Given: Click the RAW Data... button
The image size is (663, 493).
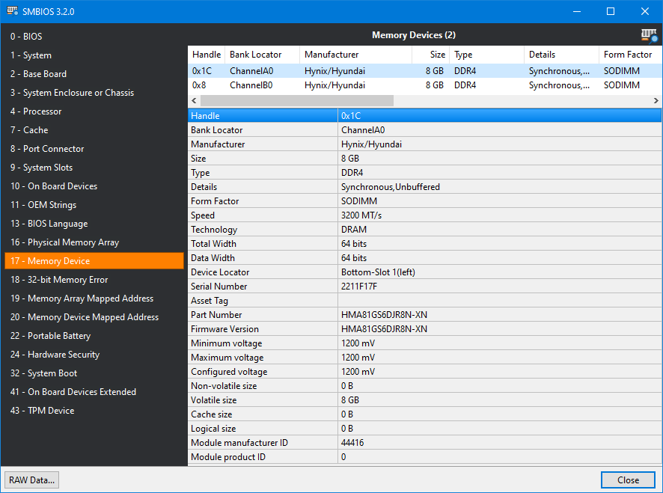Looking at the screenshot, I should point(31,480).
